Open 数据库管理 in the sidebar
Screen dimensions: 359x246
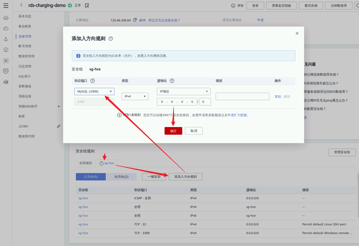(x=26, y=56)
